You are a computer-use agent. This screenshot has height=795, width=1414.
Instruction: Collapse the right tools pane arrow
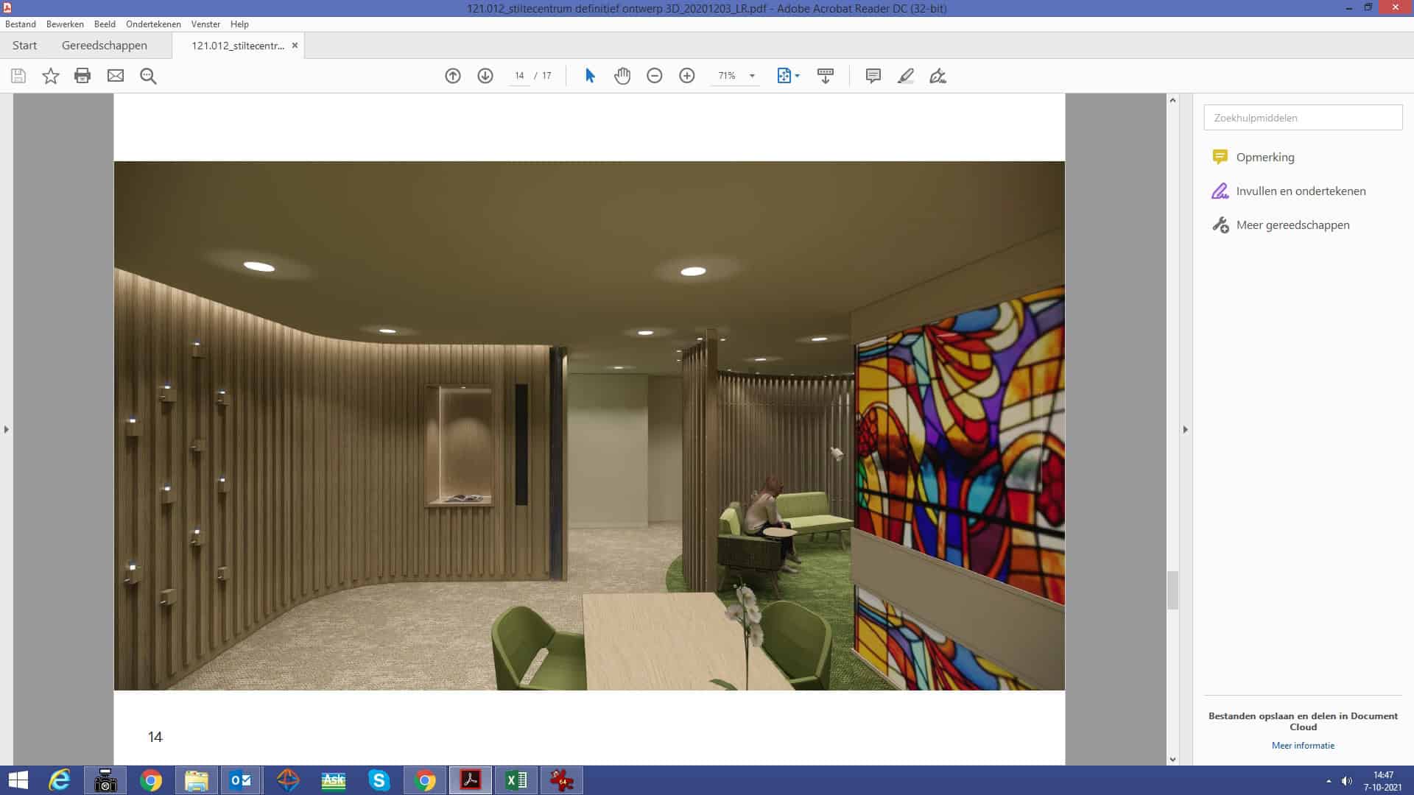pyautogui.click(x=1185, y=429)
